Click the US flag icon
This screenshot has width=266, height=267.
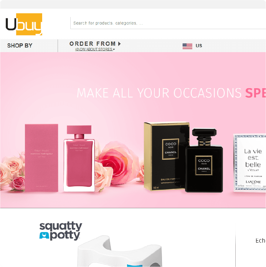tap(187, 46)
